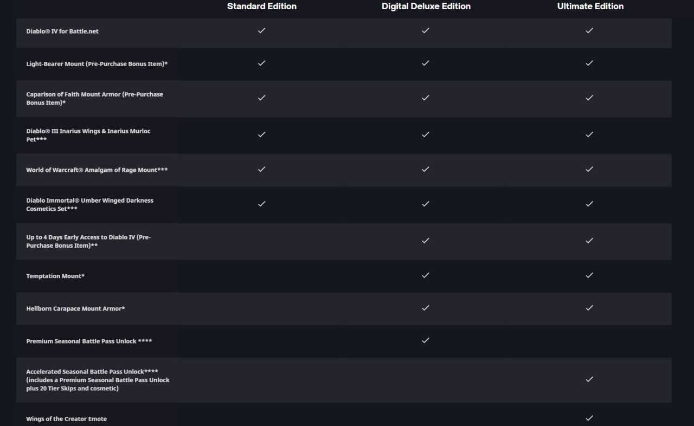Click Ultimate Edition checkmark for Temptation Mount

[x=589, y=275]
